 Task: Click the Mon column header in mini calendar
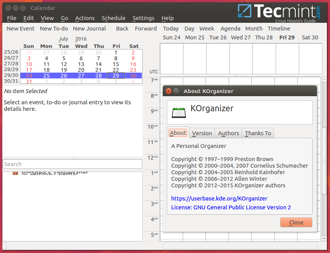point(46,46)
